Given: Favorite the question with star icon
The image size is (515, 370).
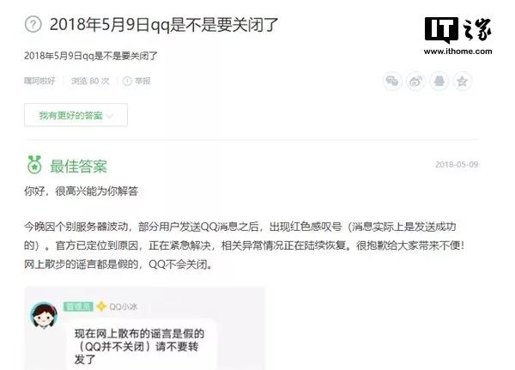Looking at the screenshot, I should [463, 81].
